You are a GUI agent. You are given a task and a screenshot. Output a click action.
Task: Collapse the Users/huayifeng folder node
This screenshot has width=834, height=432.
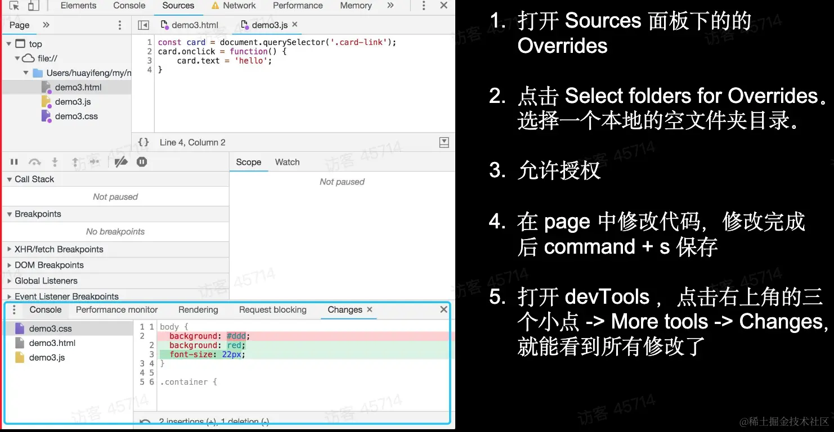[x=26, y=73]
